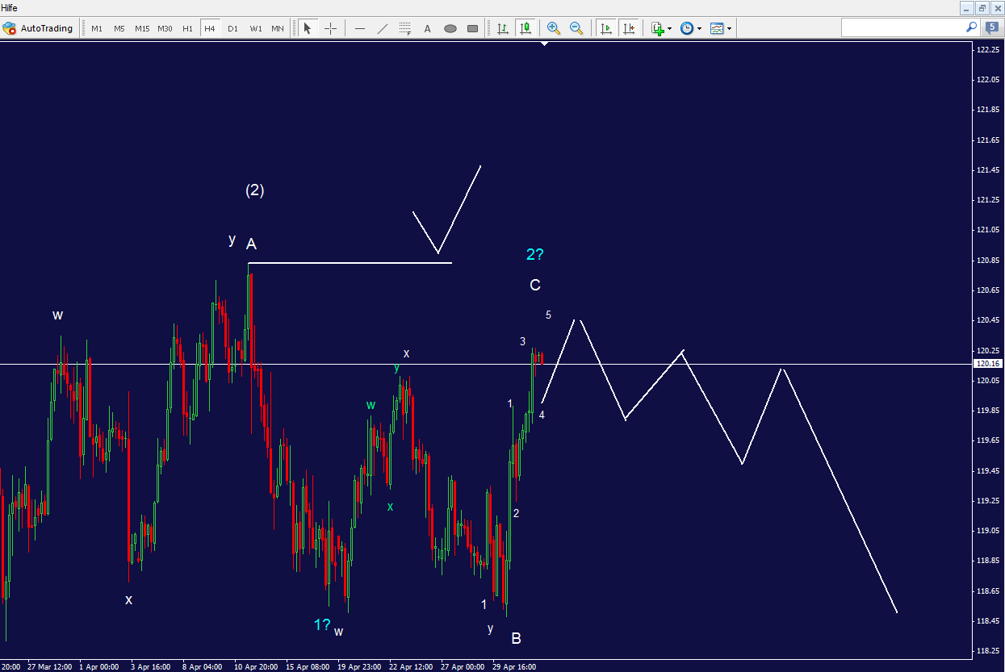
Task: Add a Text Label to the chart
Action: [426, 27]
